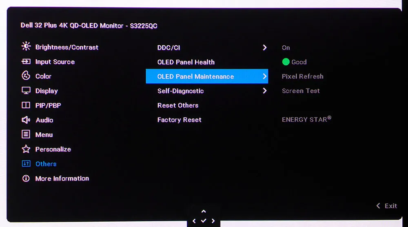
Task: Select the Brightness/Contrast sun icon
Action: pos(26,46)
